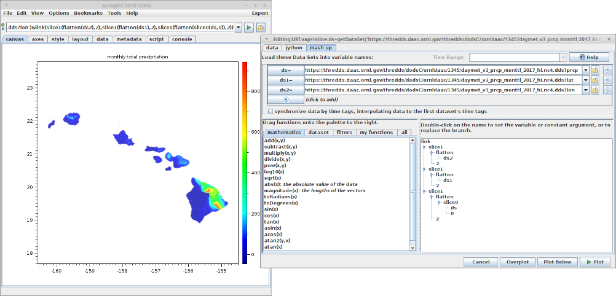Select the log10(x) function
The height and width of the screenshot is (296, 616).
(x=274, y=171)
